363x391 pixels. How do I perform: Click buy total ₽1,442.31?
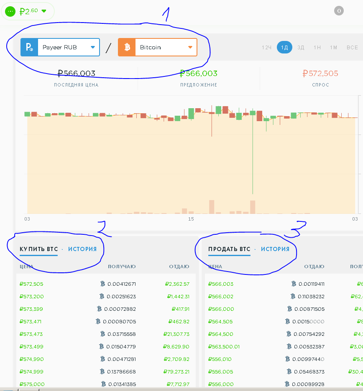point(178,297)
